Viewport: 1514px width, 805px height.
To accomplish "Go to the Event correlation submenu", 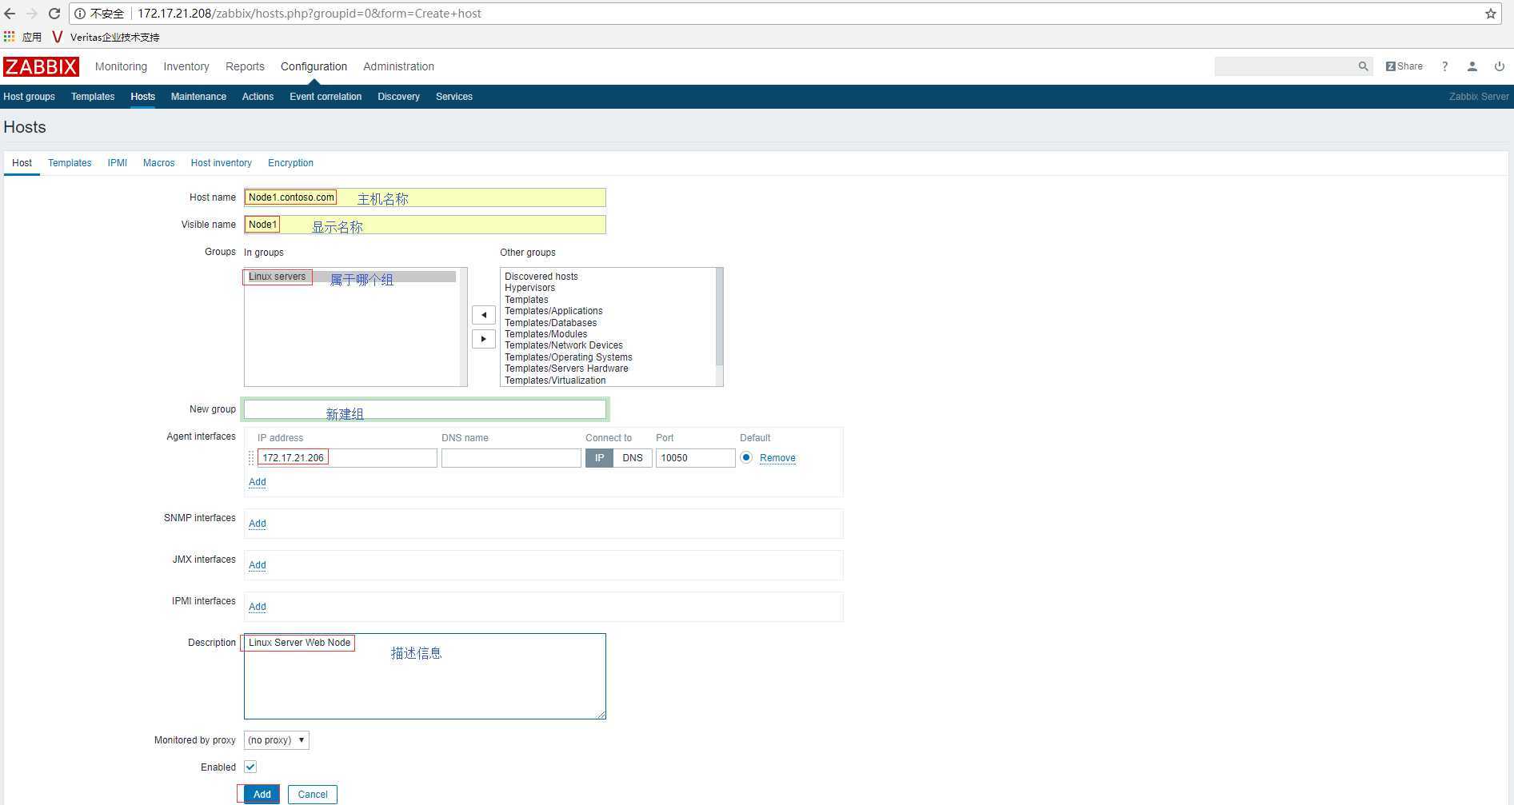I will point(326,97).
